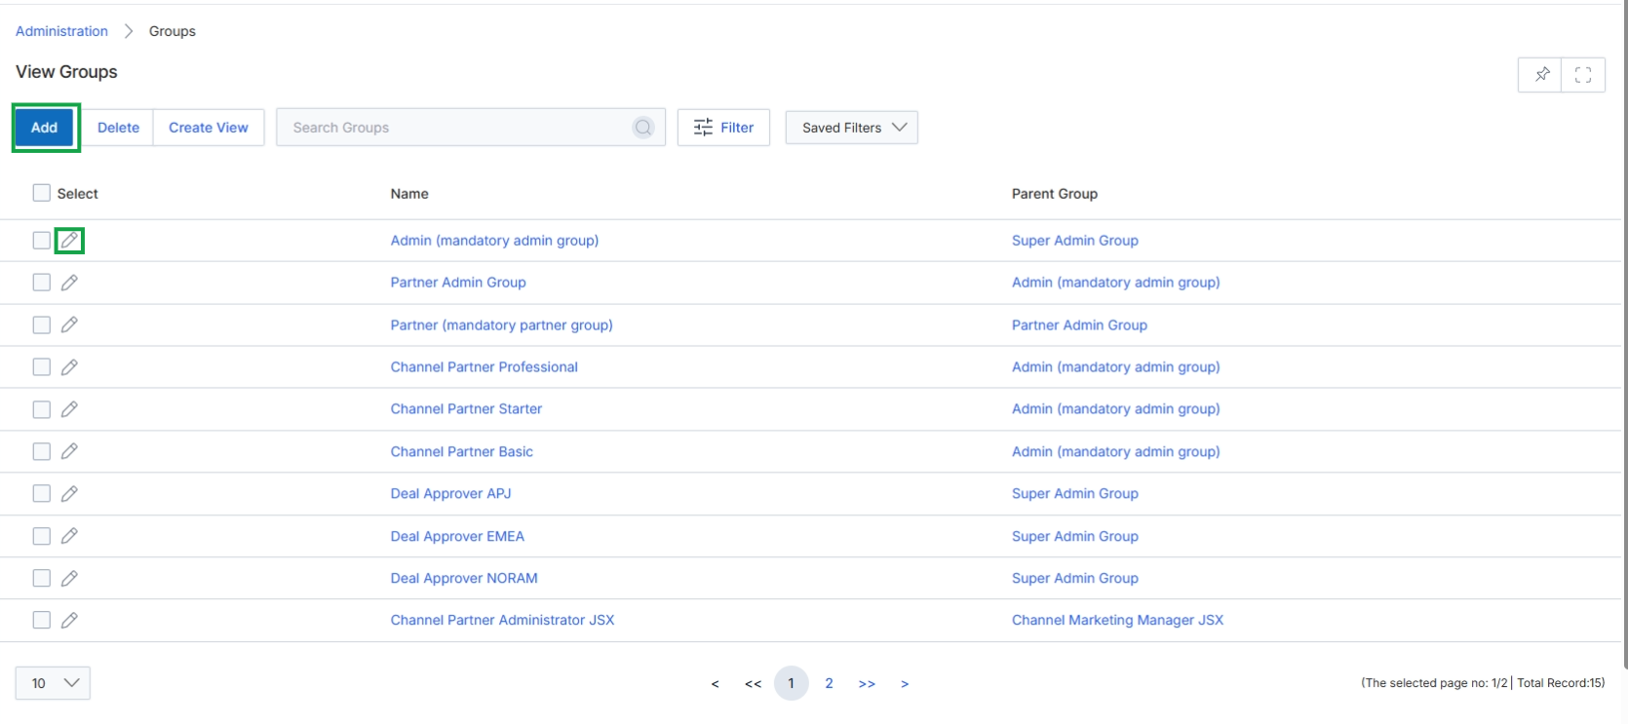Tick checkbox for Partner (mandatory partner group)

coord(41,324)
